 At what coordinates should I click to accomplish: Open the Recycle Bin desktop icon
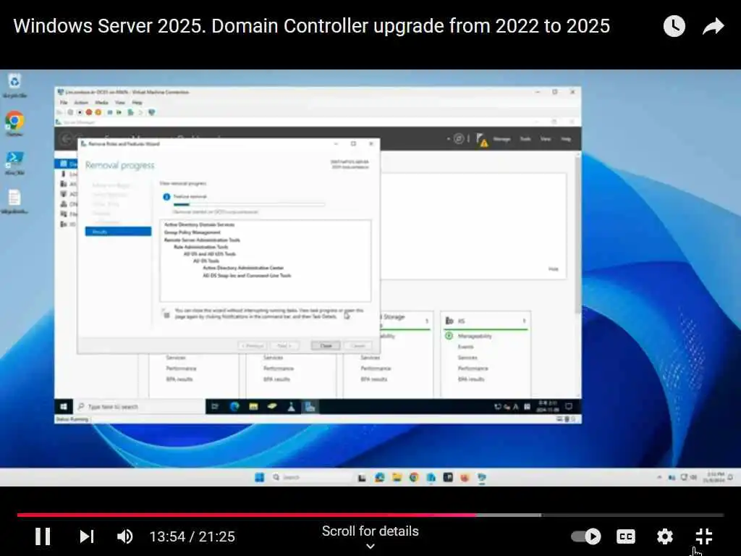pyautogui.click(x=14, y=85)
